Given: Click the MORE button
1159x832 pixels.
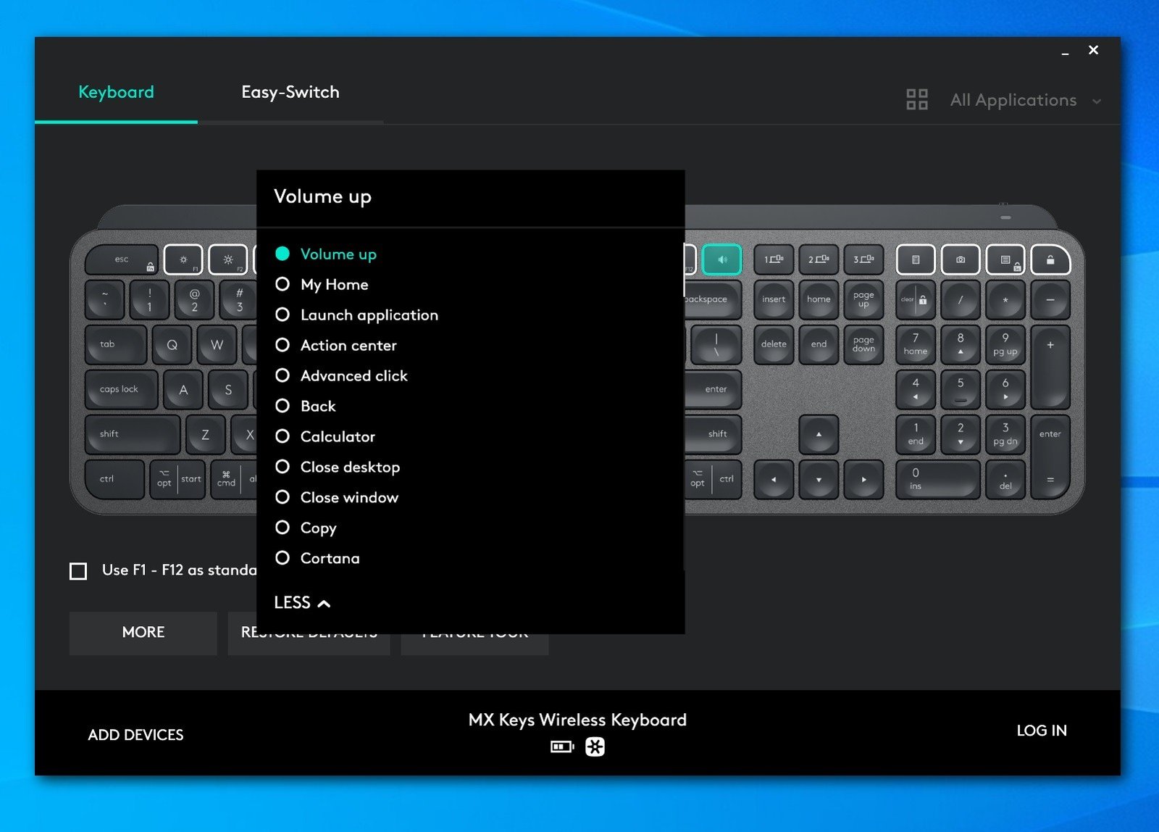Looking at the screenshot, I should pos(143,633).
